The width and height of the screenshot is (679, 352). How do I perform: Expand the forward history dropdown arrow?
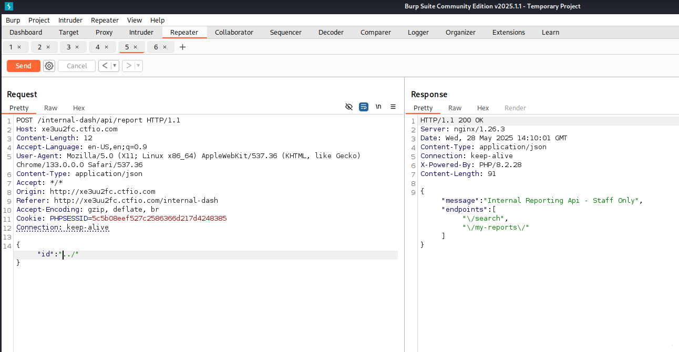[x=138, y=66]
